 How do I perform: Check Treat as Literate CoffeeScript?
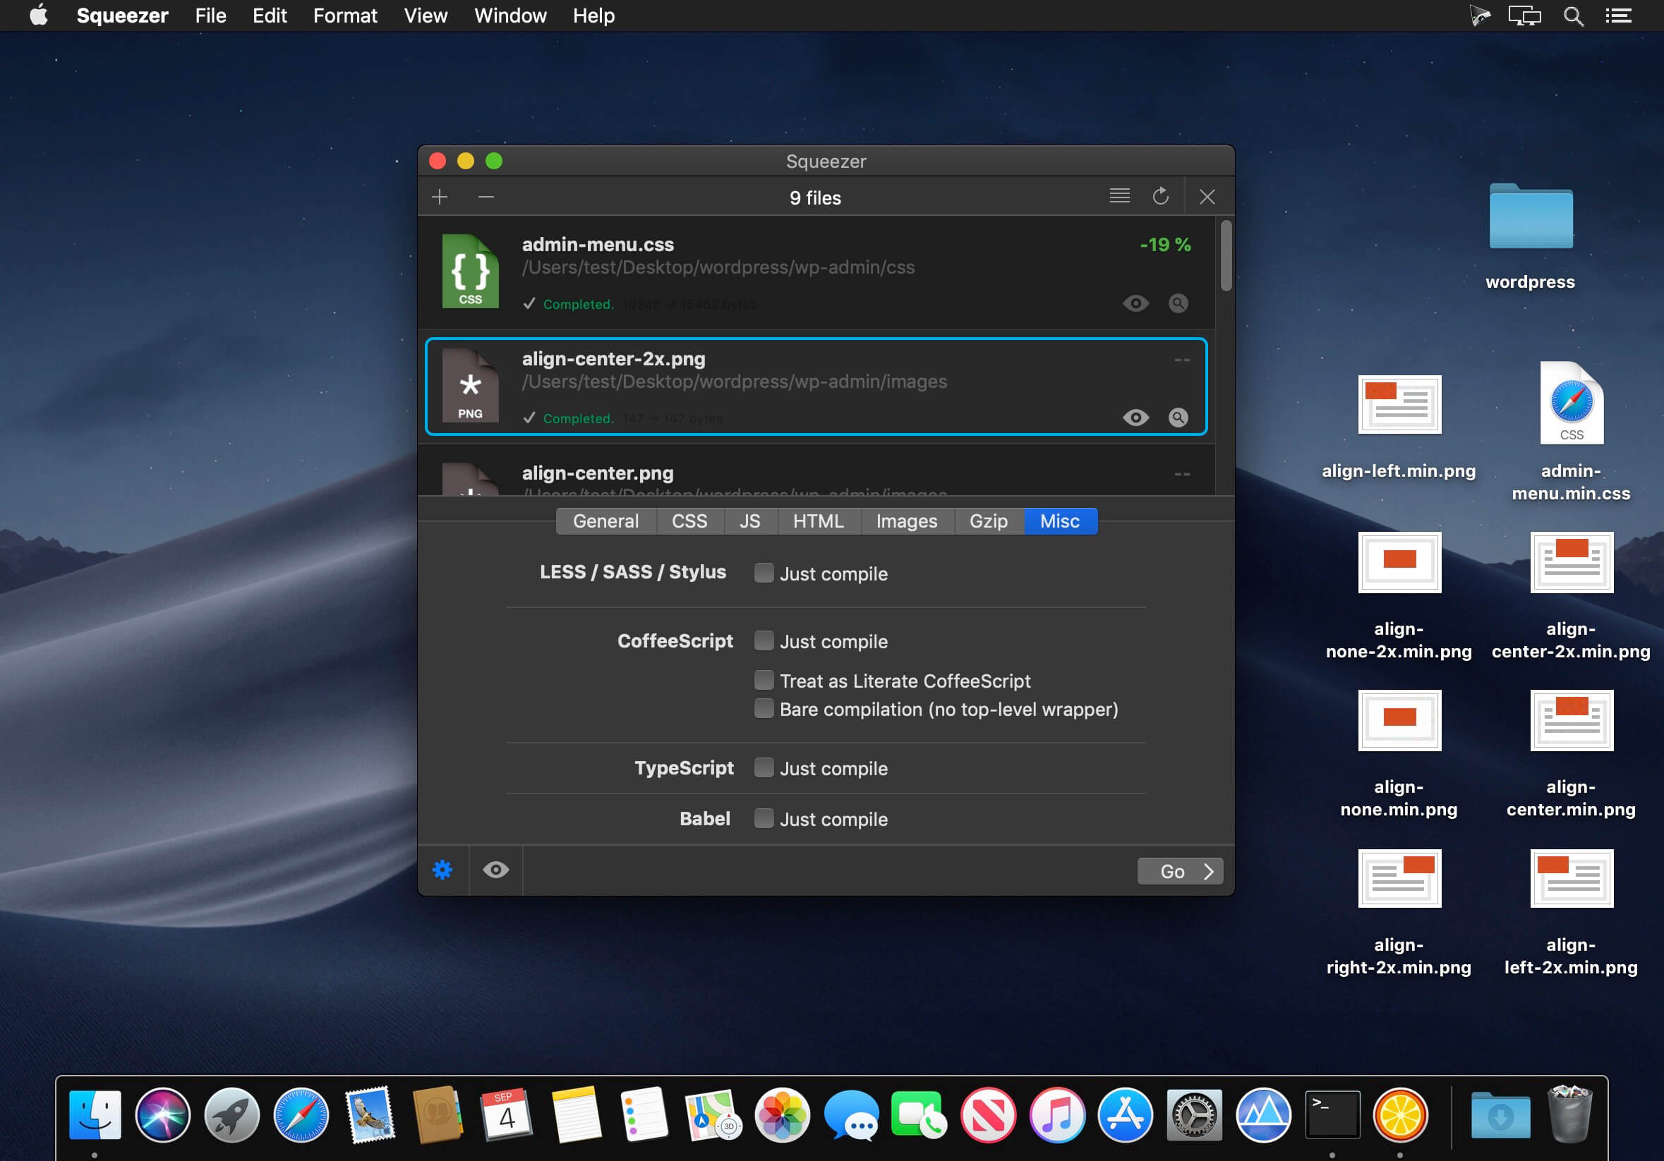point(763,680)
